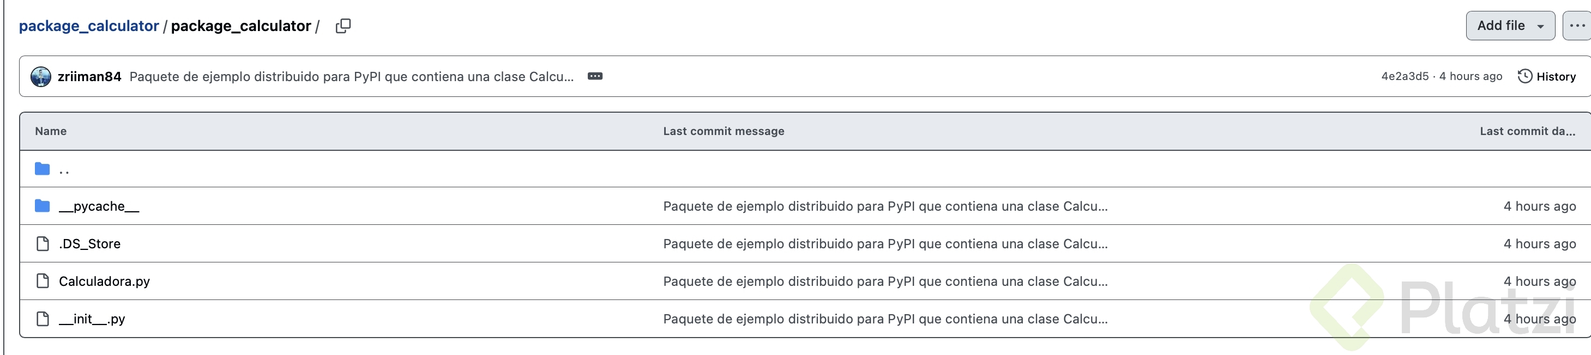Go to package_calculator root breadcrumb
Screen dimensions: 1591x355
click(x=89, y=26)
